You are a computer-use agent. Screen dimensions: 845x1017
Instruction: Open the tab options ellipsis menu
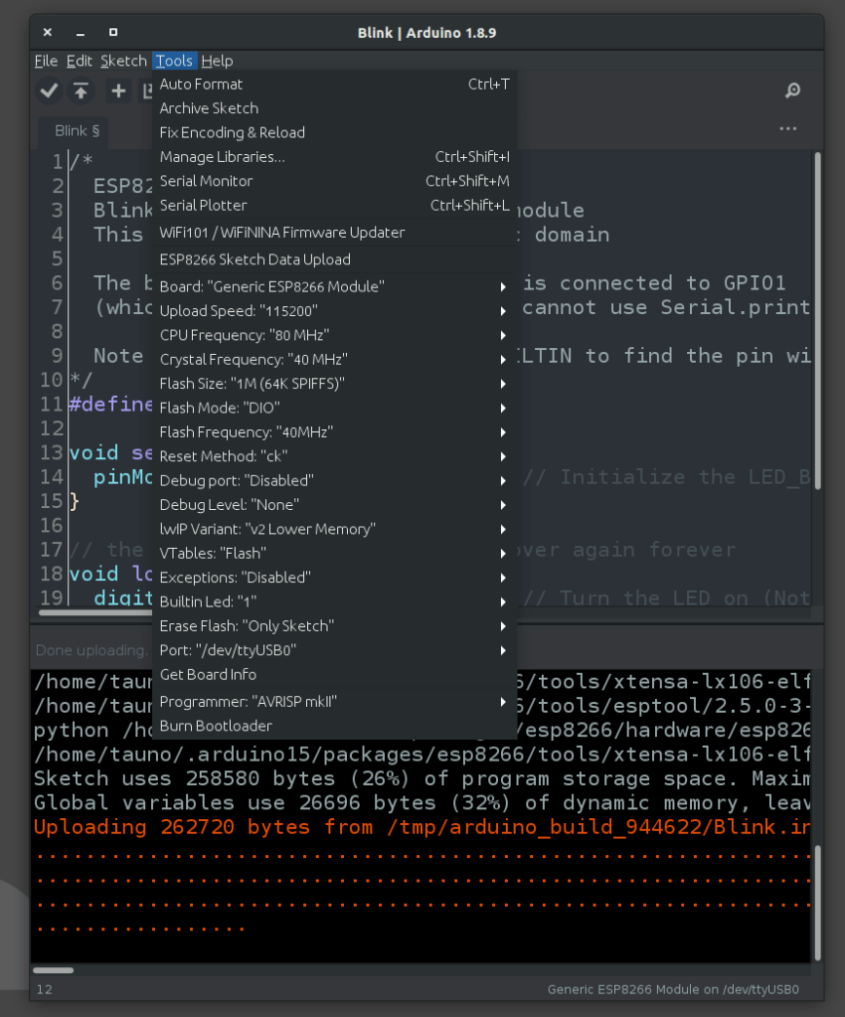788,129
